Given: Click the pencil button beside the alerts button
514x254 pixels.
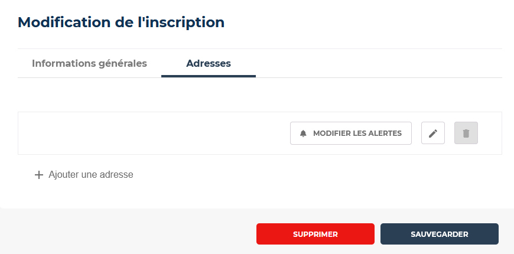Looking at the screenshot, I should point(433,133).
